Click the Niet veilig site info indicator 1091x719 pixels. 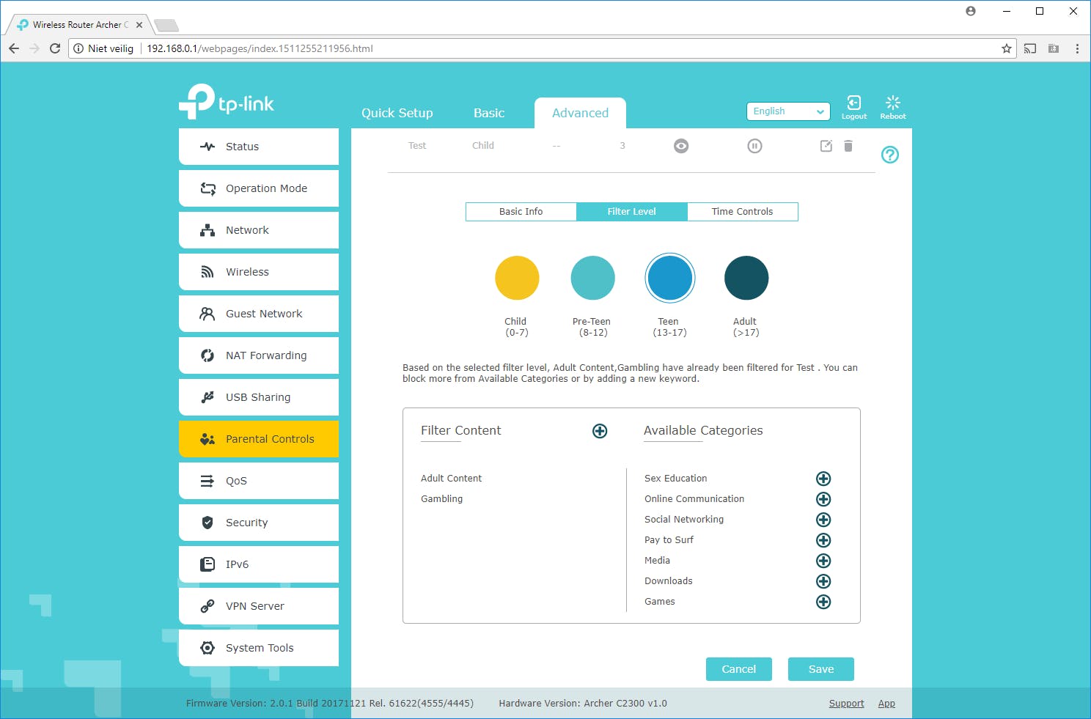click(103, 48)
